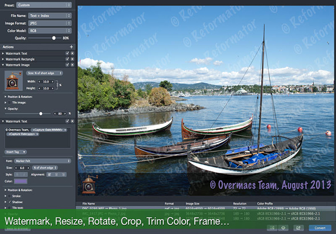Toggle the width-height proportion lock icon
The height and width of the screenshot is (234, 336).
coord(57,85)
